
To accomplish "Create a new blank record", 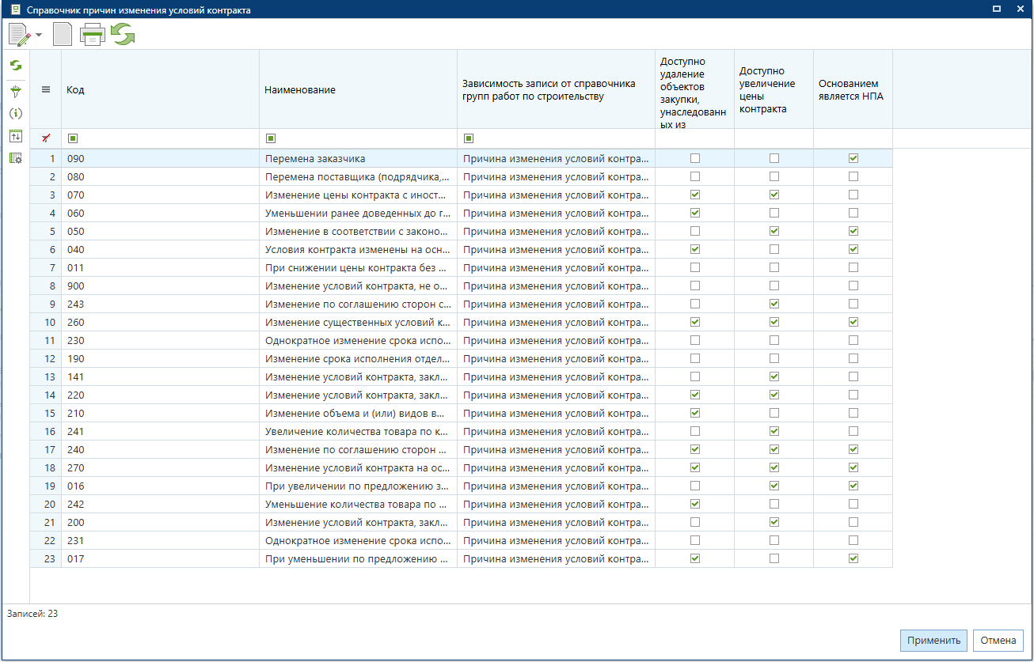I will 63,35.
